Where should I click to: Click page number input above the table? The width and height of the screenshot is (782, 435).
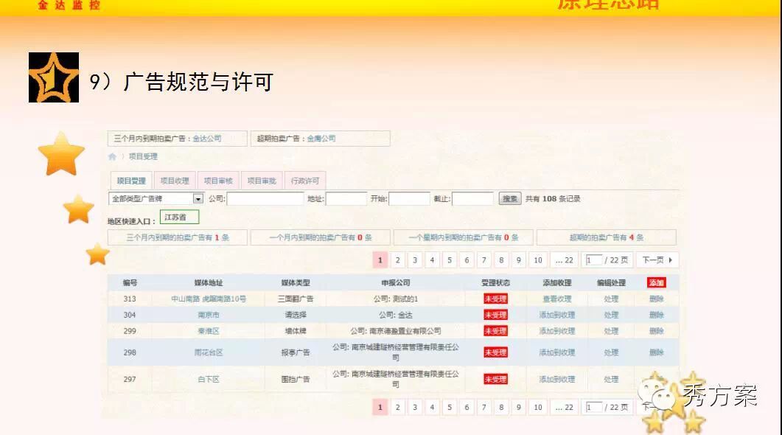click(x=594, y=260)
